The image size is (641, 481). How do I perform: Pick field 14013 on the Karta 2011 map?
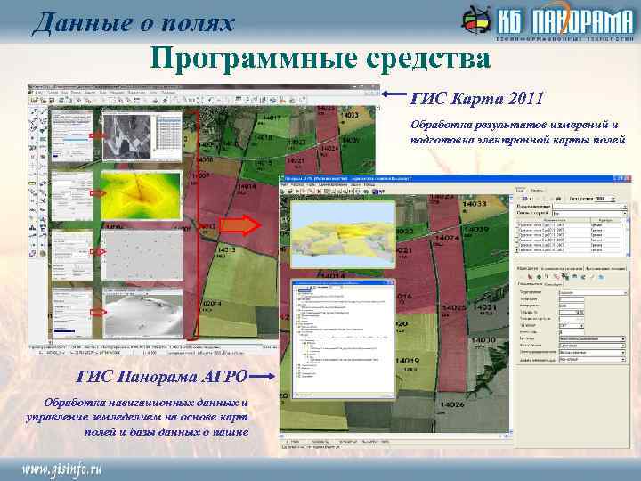point(226,249)
